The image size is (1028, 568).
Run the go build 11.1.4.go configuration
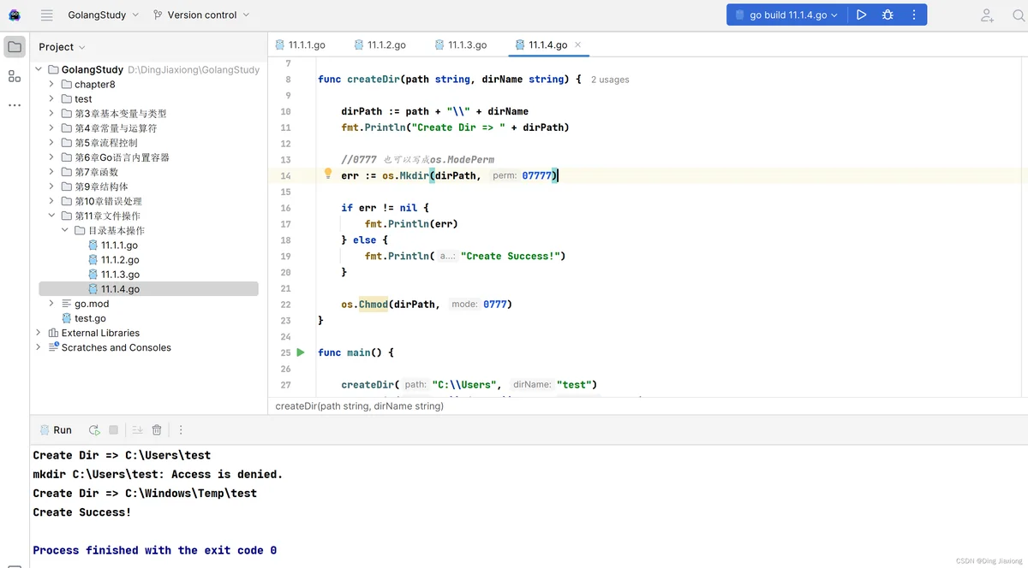click(861, 15)
